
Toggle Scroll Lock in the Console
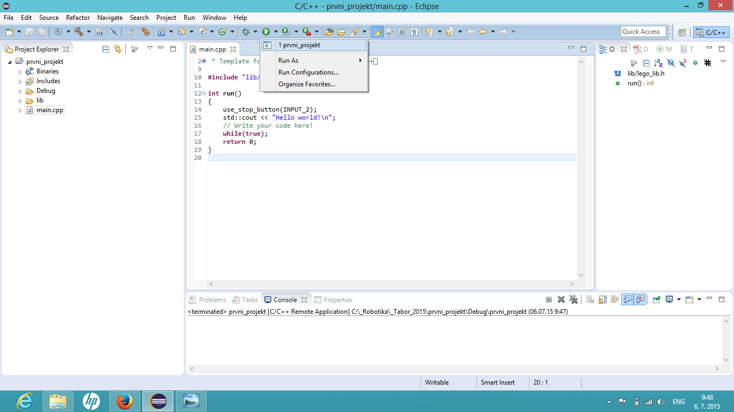[601, 300]
